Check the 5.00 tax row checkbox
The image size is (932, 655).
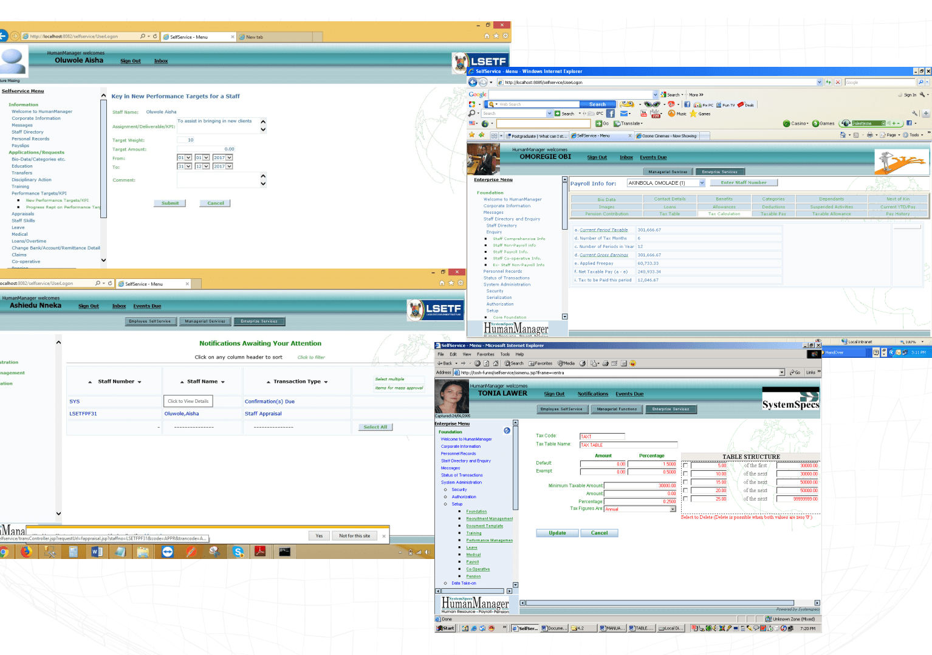tap(685, 466)
